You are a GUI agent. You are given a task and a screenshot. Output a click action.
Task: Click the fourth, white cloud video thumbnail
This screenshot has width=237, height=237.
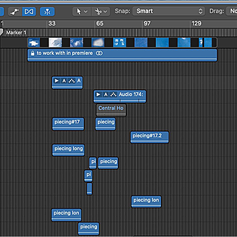click(x=98, y=43)
